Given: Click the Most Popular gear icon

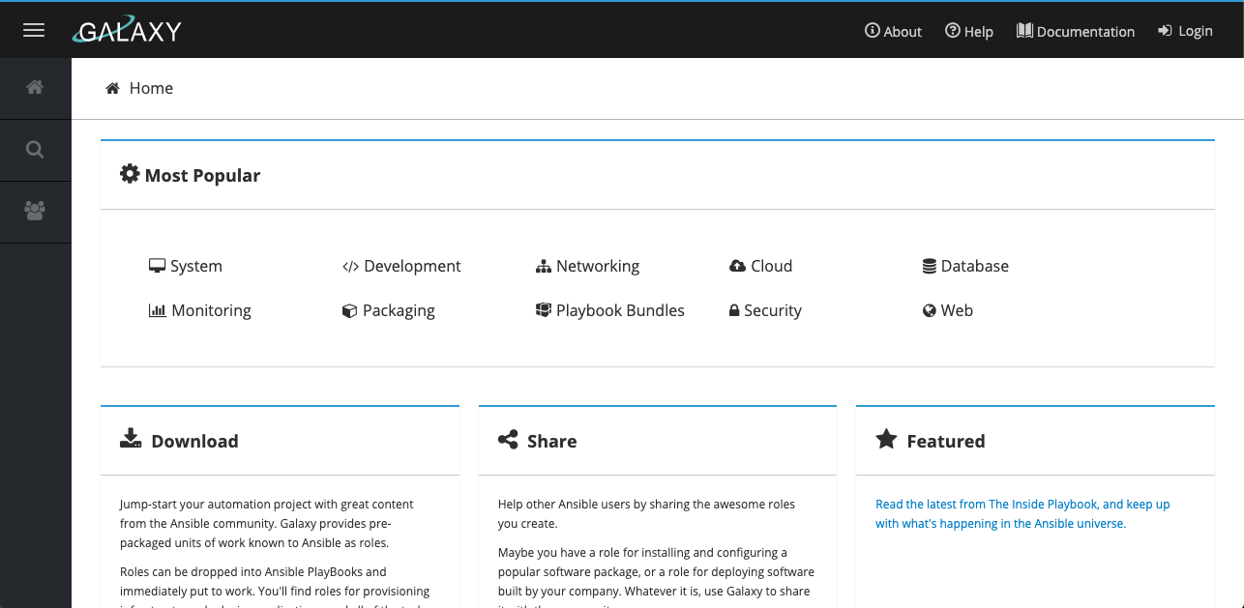Looking at the screenshot, I should (130, 174).
